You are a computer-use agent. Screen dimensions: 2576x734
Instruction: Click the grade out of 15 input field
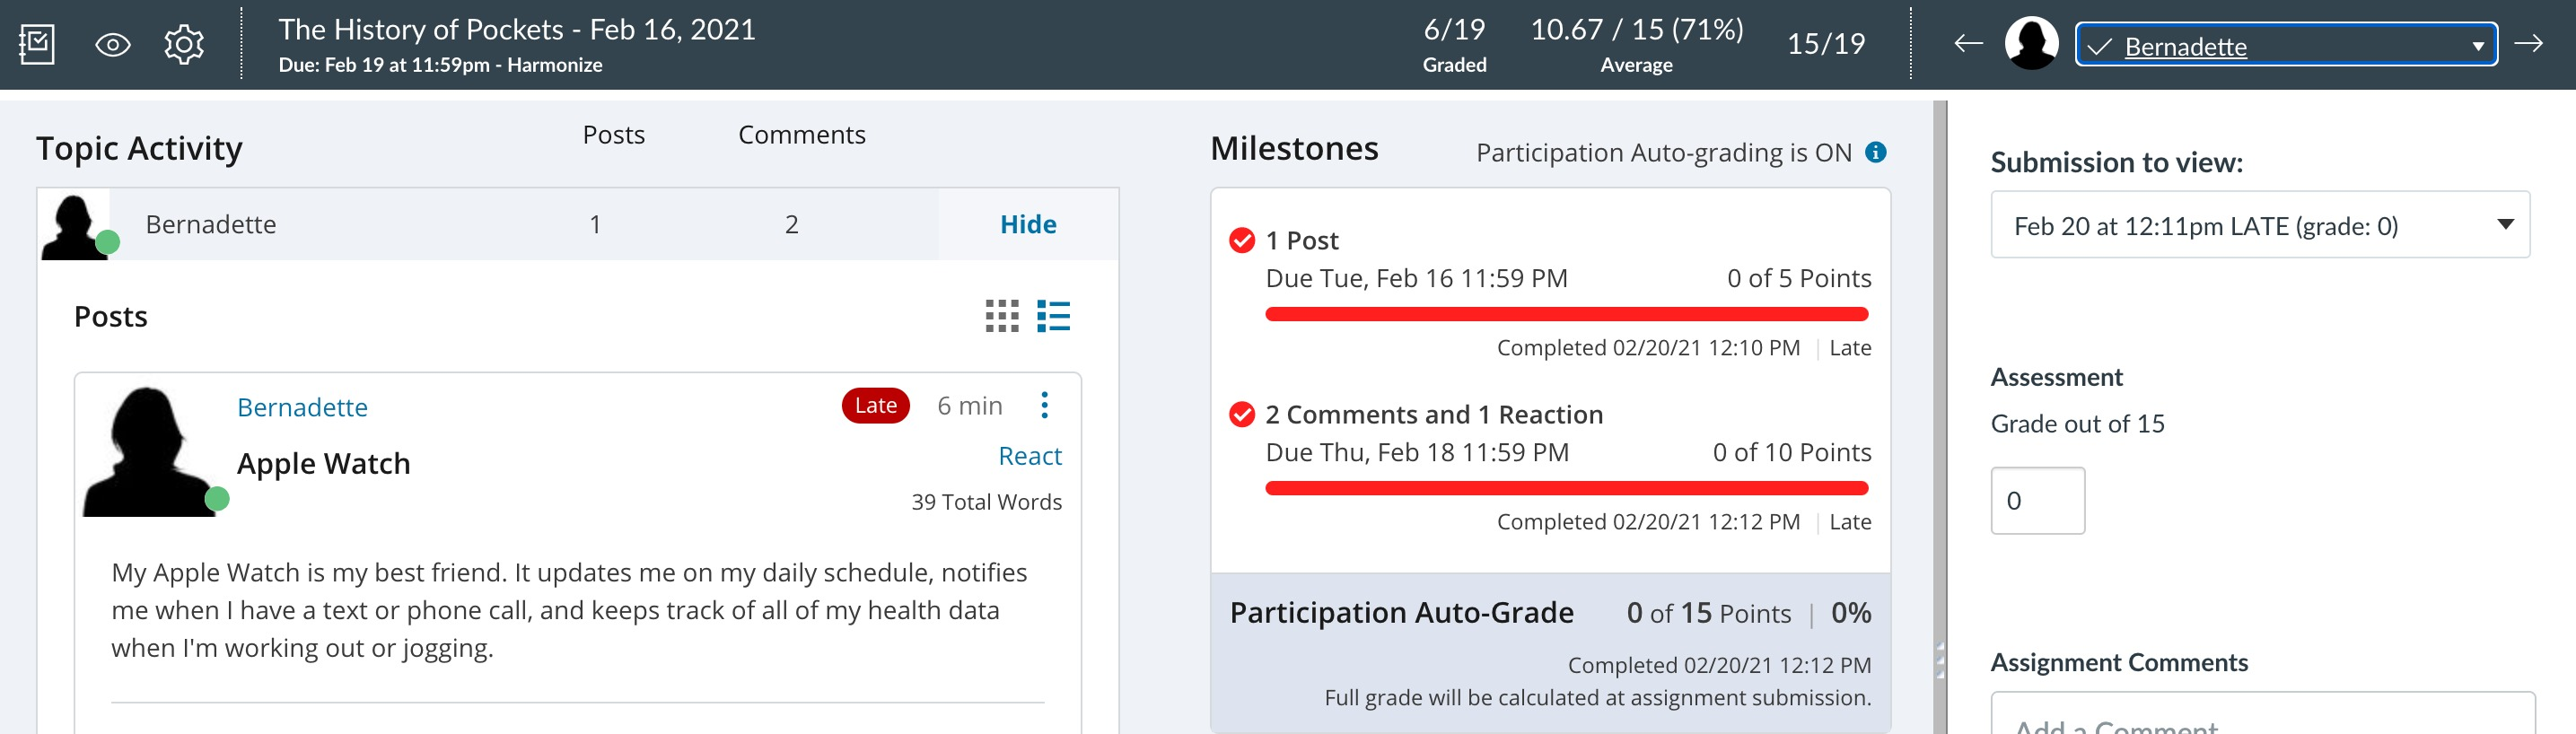[x=2036, y=501]
